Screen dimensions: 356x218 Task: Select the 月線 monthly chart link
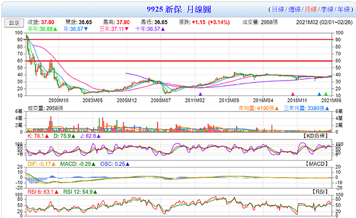pos(310,9)
